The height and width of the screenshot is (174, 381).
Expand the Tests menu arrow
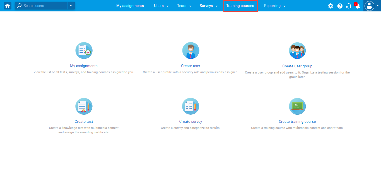[190, 6]
